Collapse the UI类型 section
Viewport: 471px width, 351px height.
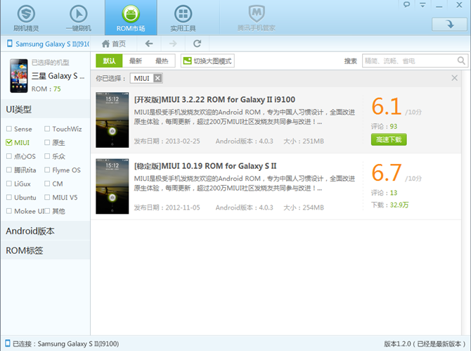point(46,110)
